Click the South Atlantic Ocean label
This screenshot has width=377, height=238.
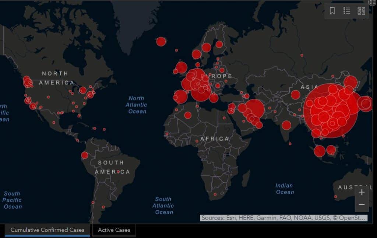[163, 206]
